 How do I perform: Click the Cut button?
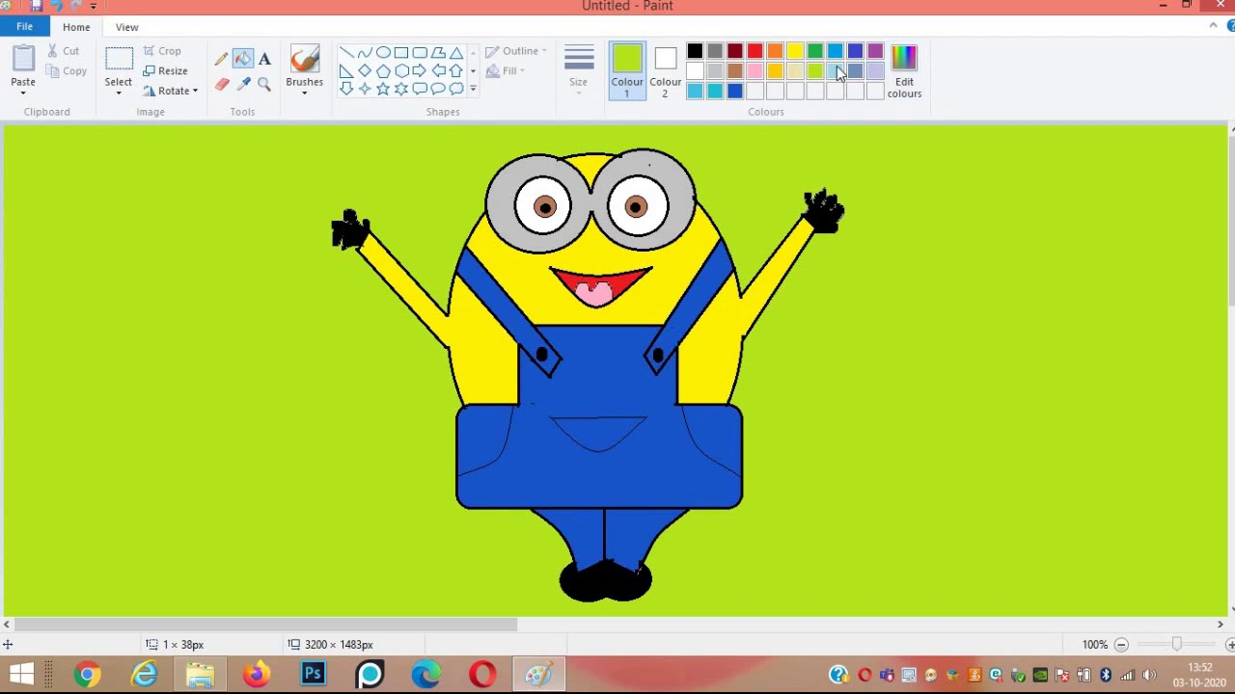pos(64,51)
